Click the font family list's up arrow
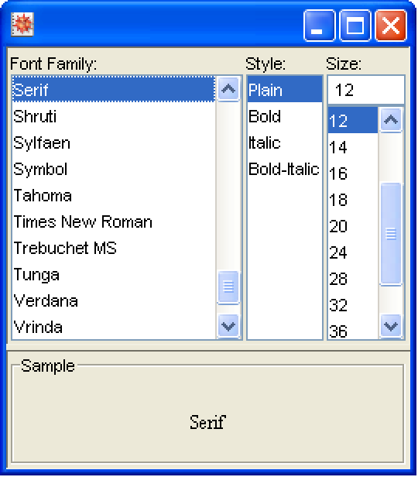 pyautogui.click(x=228, y=89)
